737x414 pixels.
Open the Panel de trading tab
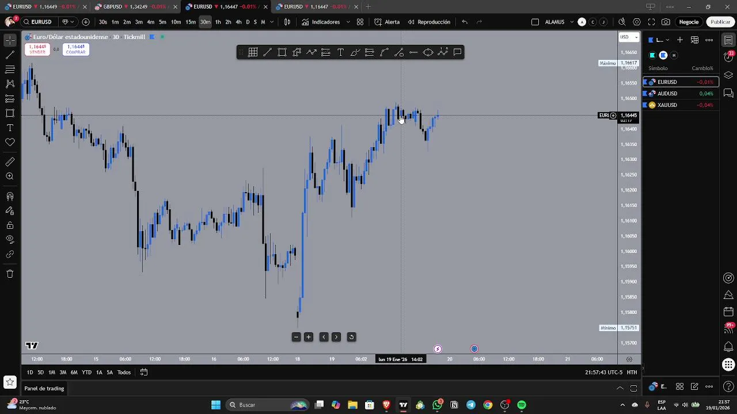point(44,388)
